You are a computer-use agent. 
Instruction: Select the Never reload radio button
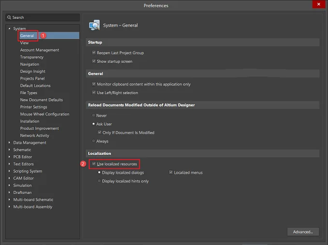(94, 115)
